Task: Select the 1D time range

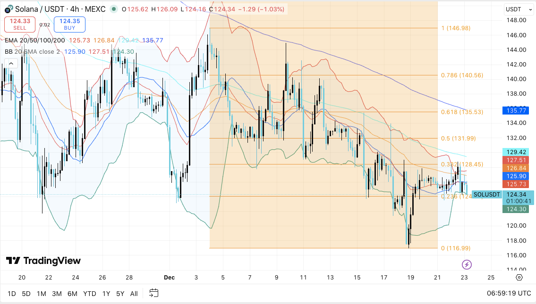Action: (x=11, y=294)
